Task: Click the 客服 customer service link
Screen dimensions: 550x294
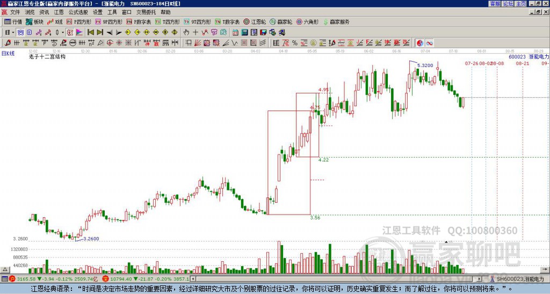Action: coord(495,4)
